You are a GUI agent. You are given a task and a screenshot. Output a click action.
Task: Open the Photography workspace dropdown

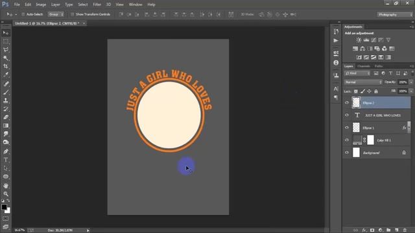[x=395, y=14]
